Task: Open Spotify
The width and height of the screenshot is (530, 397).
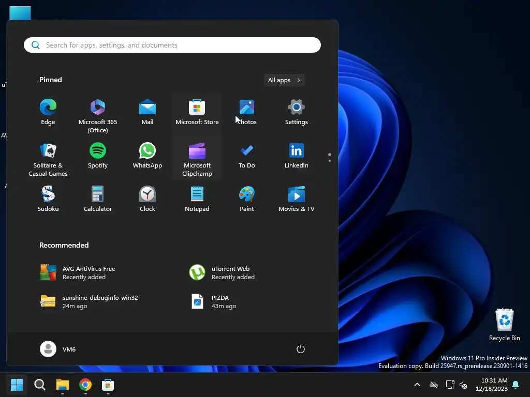Action: tap(98, 156)
